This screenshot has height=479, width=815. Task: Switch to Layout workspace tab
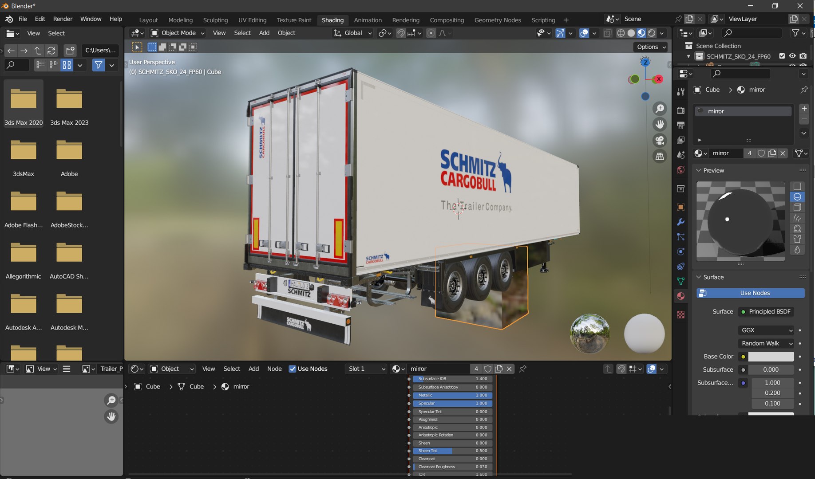pos(148,20)
